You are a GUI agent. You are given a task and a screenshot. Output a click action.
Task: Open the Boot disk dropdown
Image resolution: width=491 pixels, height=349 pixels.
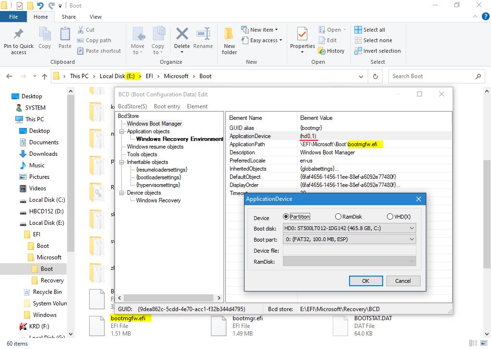(x=349, y=228)
